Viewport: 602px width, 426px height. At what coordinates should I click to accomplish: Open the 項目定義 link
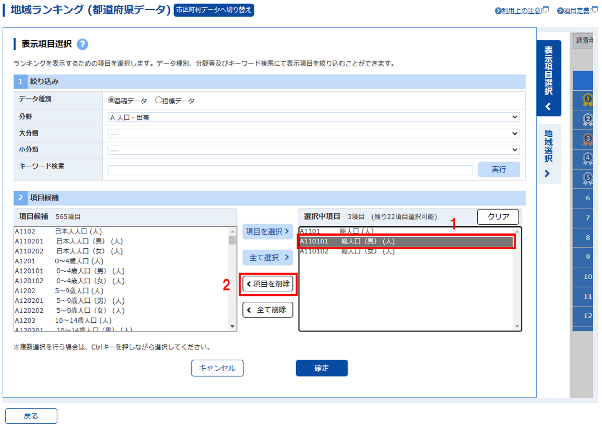[576, 11]
